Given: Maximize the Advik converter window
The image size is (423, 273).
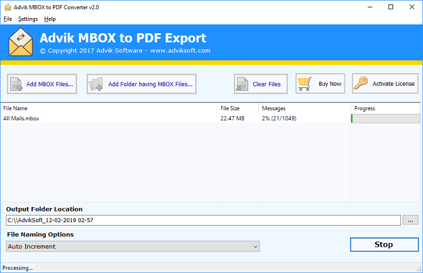Looking at the screenshot, I should point(391,7).
